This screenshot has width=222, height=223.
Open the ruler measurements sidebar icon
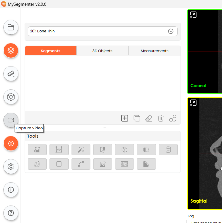tap(11, 74)
